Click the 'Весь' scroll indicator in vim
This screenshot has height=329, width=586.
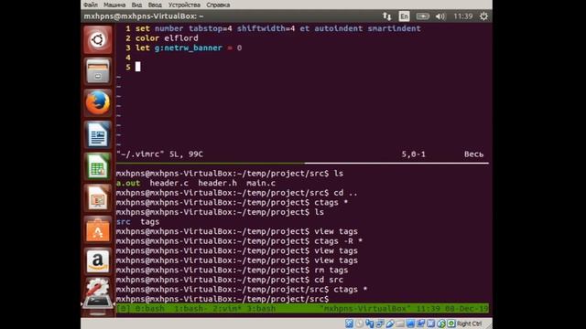(x=474, y=154)
